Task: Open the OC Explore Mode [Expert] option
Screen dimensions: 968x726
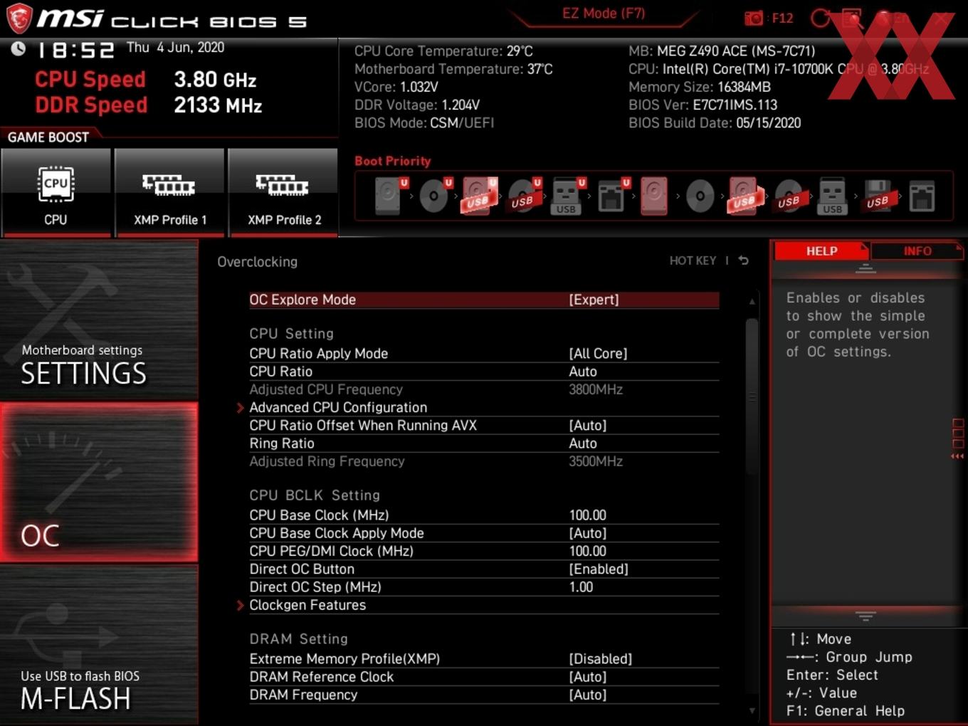Action: (x=484, y=300)
